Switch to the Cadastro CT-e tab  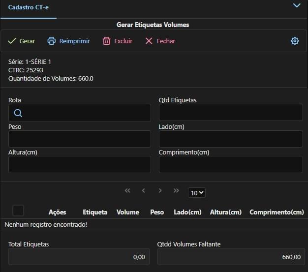28,8
